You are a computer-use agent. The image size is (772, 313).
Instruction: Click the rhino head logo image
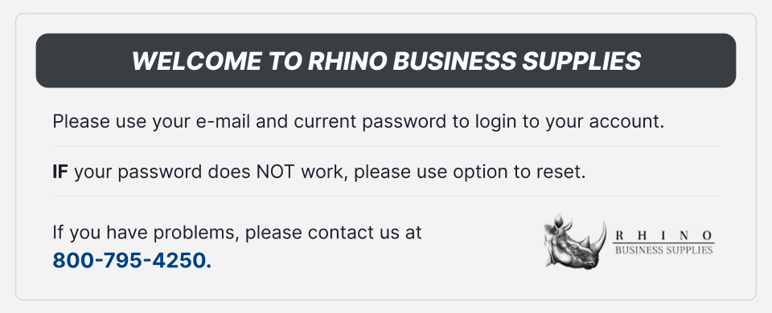[575, 241]
